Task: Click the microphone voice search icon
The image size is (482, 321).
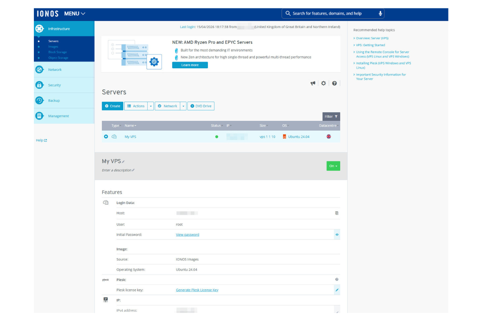Action: (x=380, y=13)
